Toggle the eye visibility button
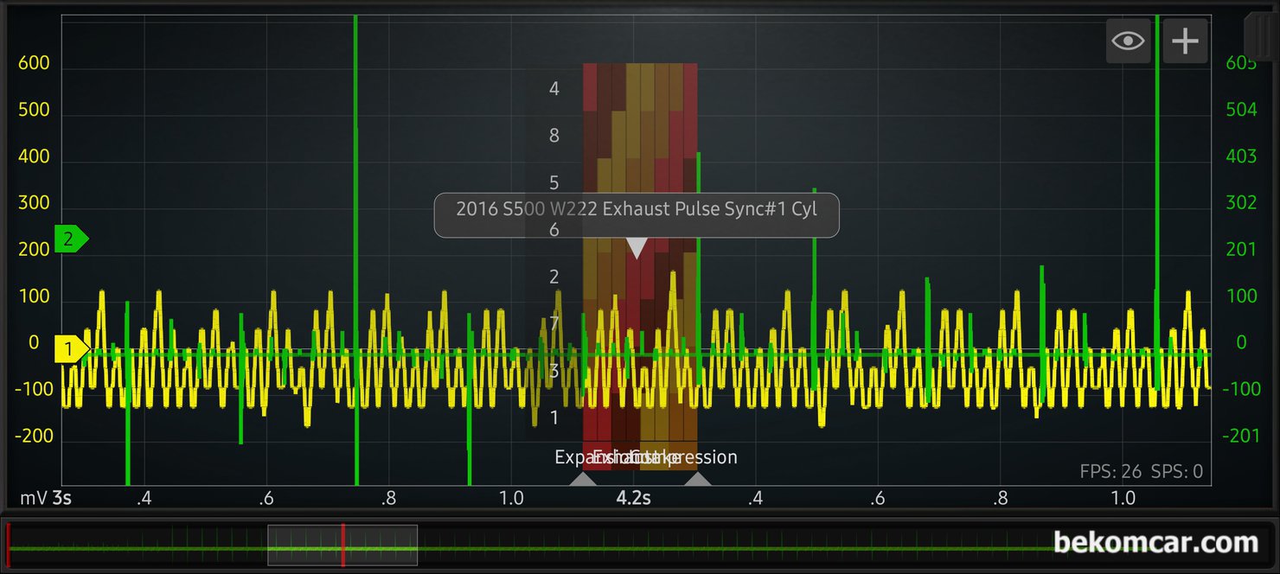 pos(1128,41)
